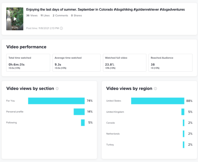Click the 74% For You value
The image size is (198, 162).
[x=90, y=101]
